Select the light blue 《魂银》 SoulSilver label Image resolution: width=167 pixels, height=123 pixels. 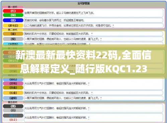[x=13, y=98]
